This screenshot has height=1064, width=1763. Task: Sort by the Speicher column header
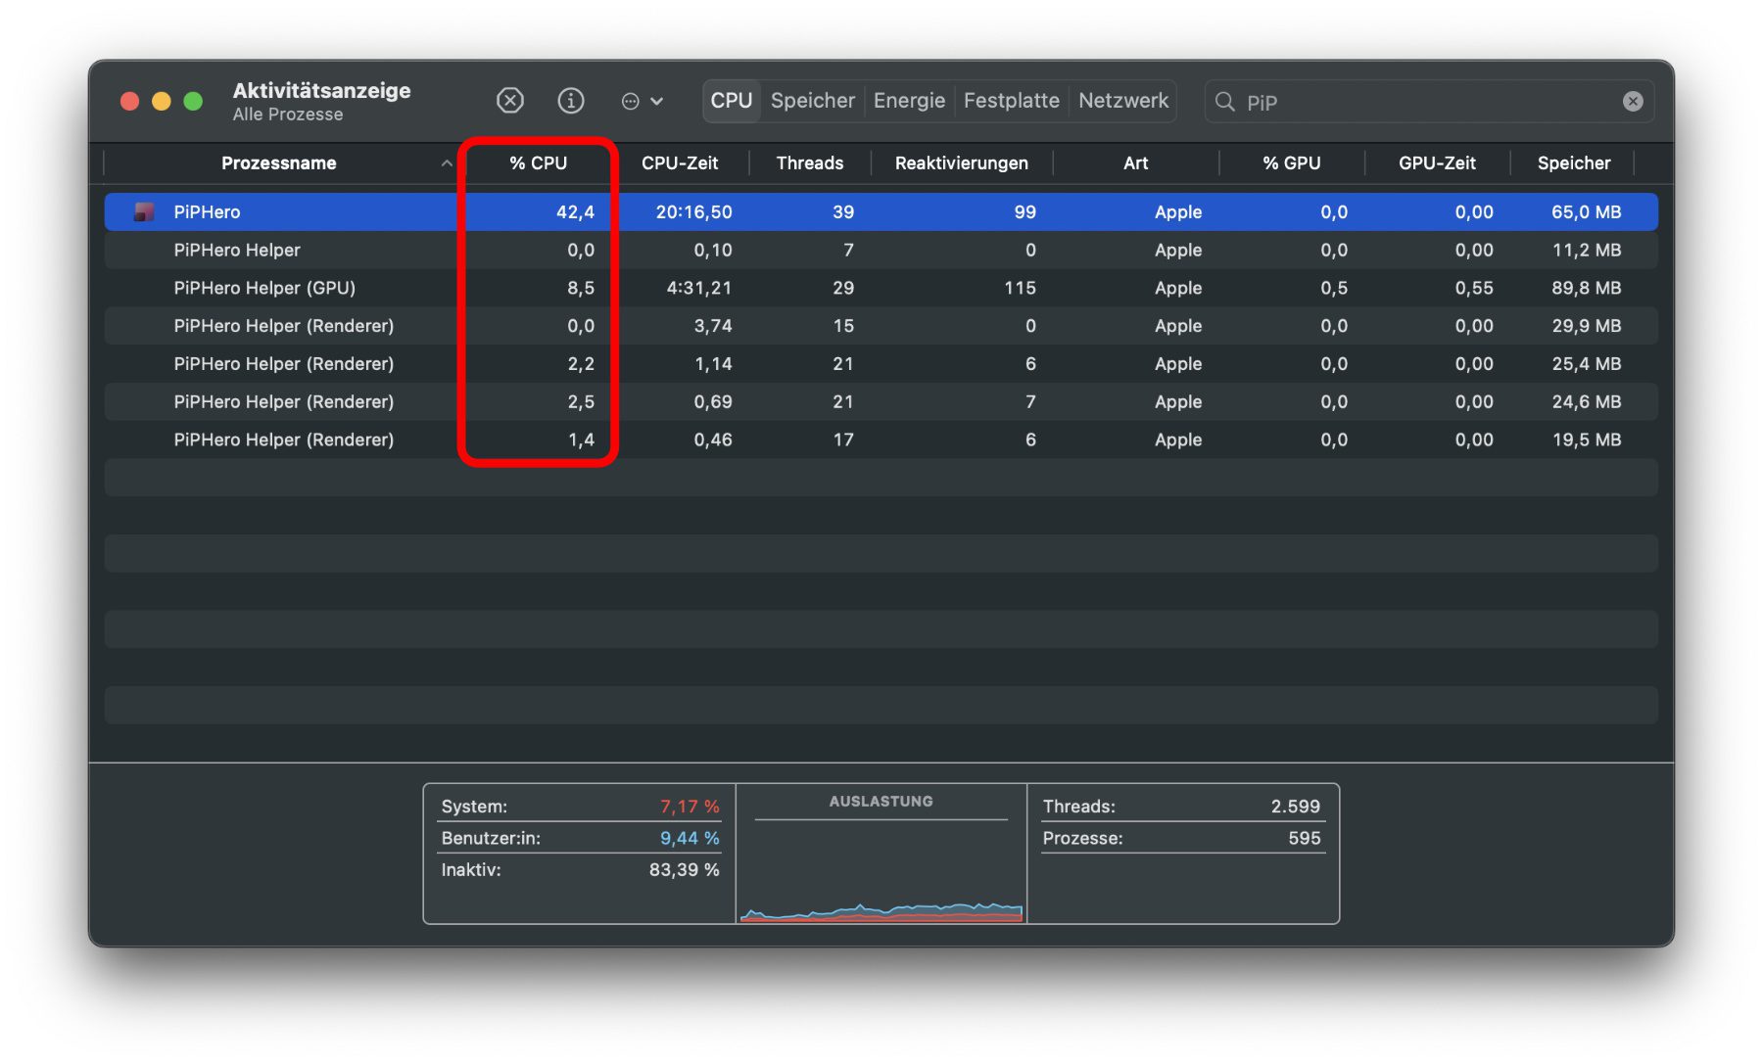[x=1573, y=163]
